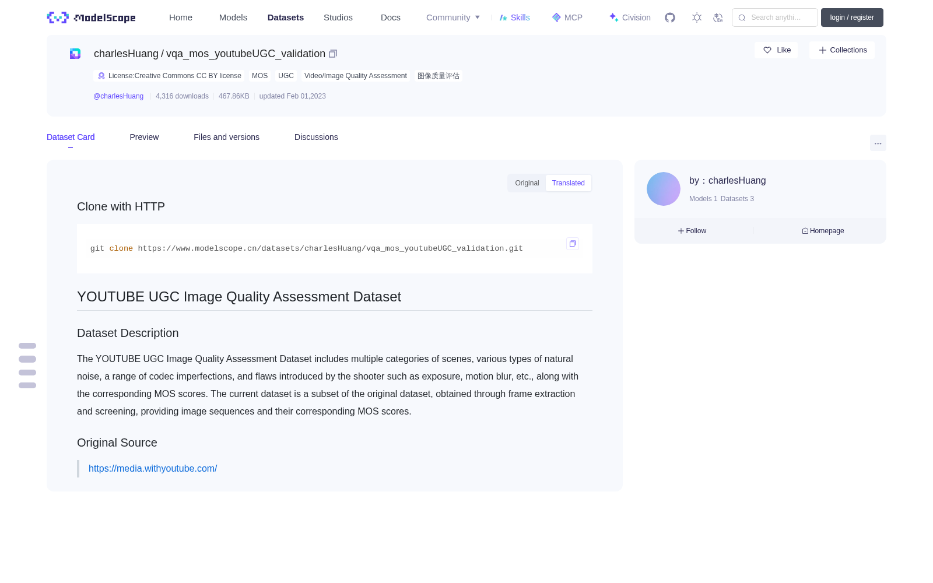
Task: Add the dataset to Collections
Action: [842, 50]
